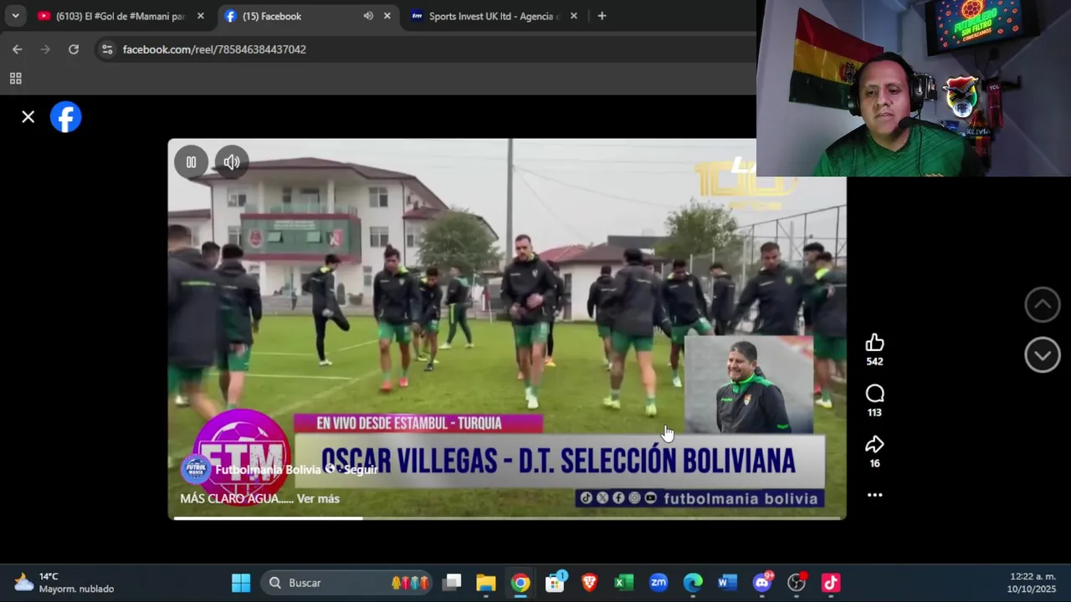
Task: View site information icon in address bar
Action: [x=107, y=49]
